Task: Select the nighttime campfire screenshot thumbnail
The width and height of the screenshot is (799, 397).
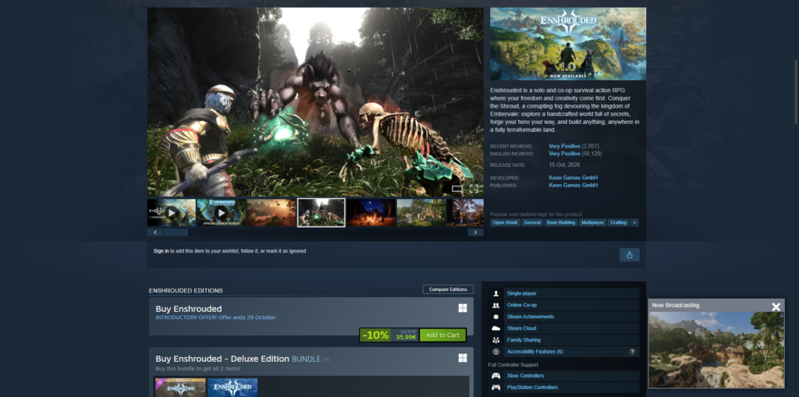Action: (x=371, y=212)
